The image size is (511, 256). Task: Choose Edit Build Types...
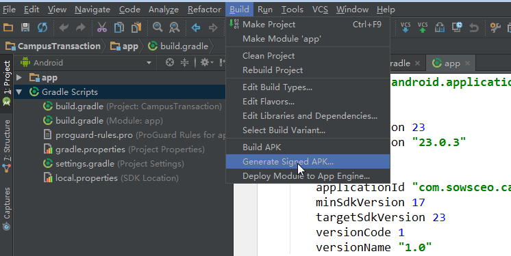click(x=308, y=87)
